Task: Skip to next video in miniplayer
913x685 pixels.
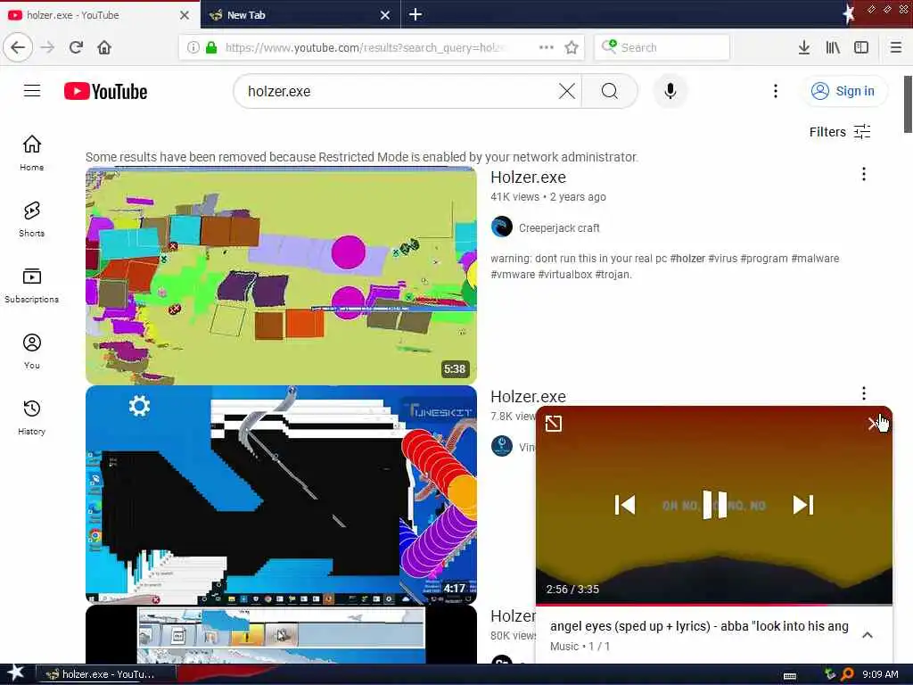Action: click(x=803, y=505)
